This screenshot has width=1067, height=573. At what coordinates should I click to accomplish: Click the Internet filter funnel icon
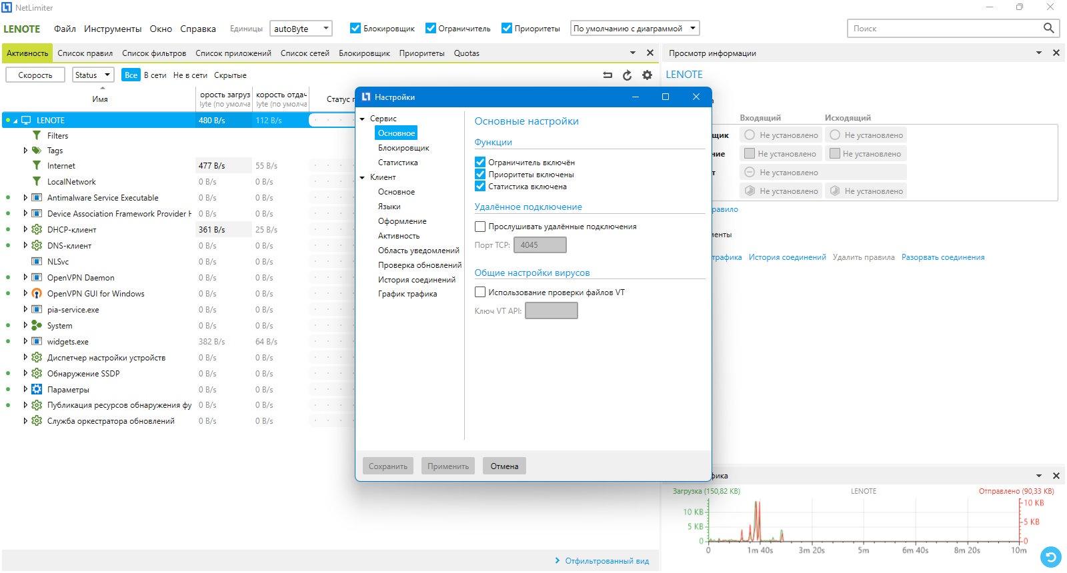37,165
